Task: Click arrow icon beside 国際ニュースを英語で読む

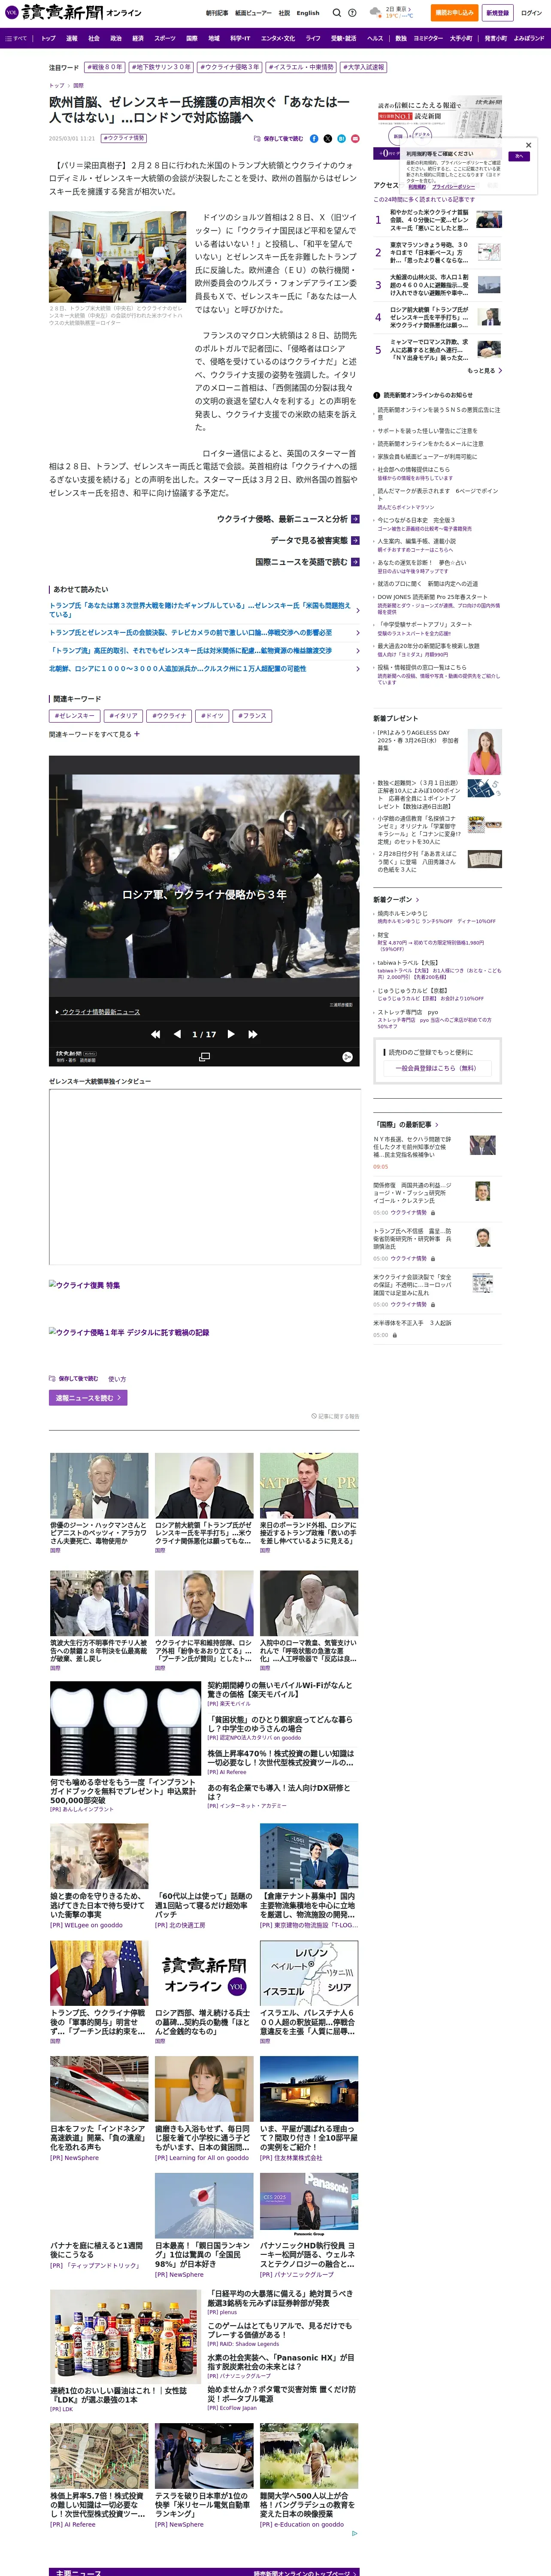Action: 355,562
